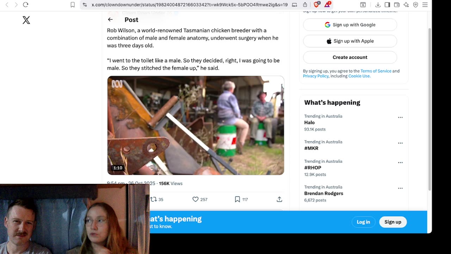
Task: Share the post via upload icon
Action: (x=279, y=199)
